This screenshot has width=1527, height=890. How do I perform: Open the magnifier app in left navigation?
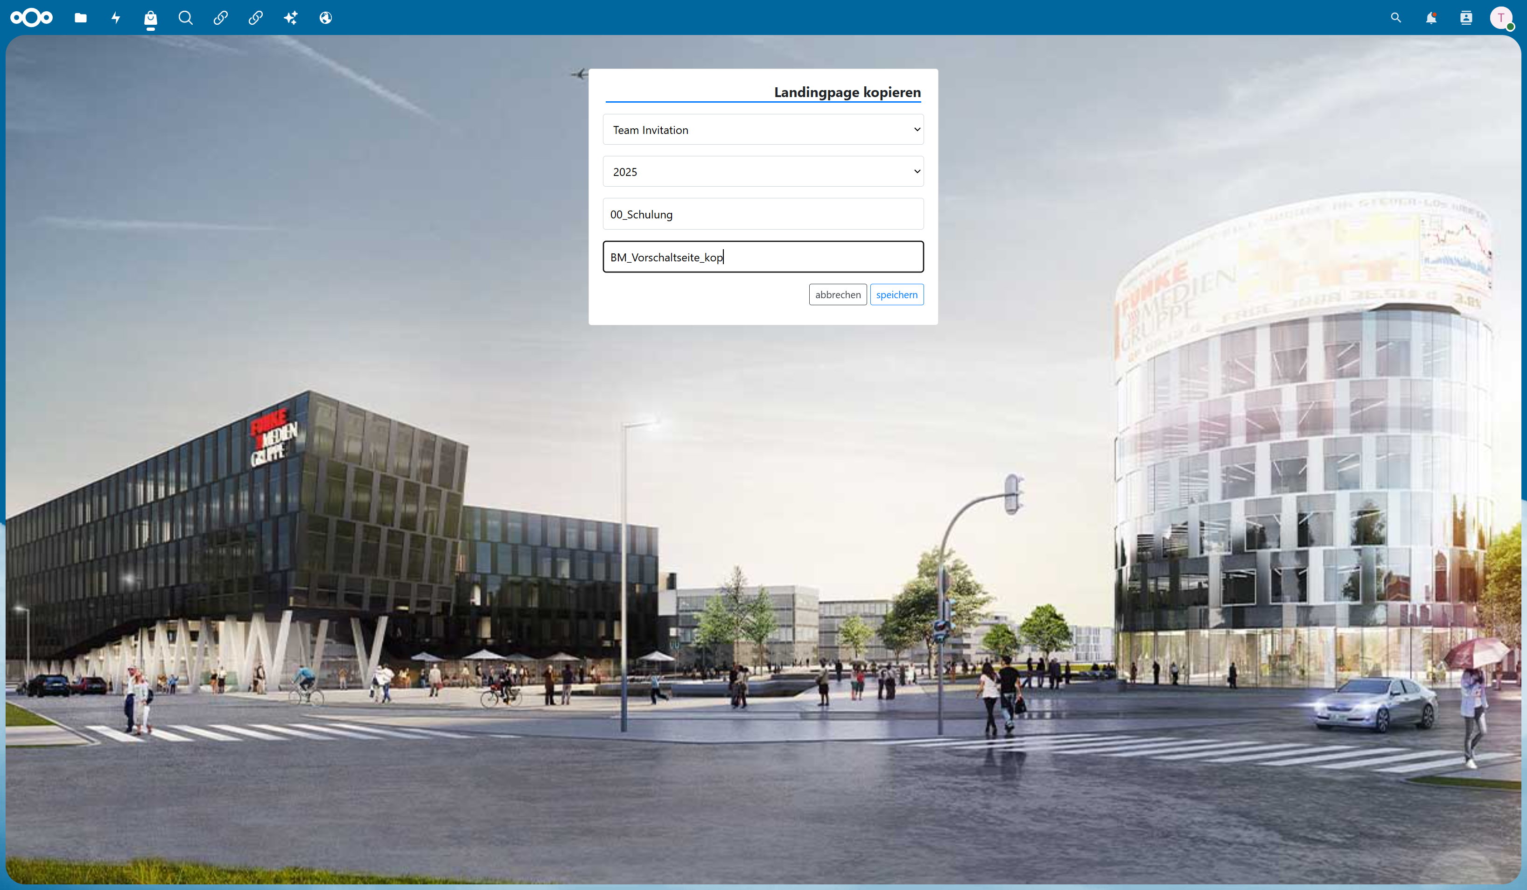[x=185, y=18]
